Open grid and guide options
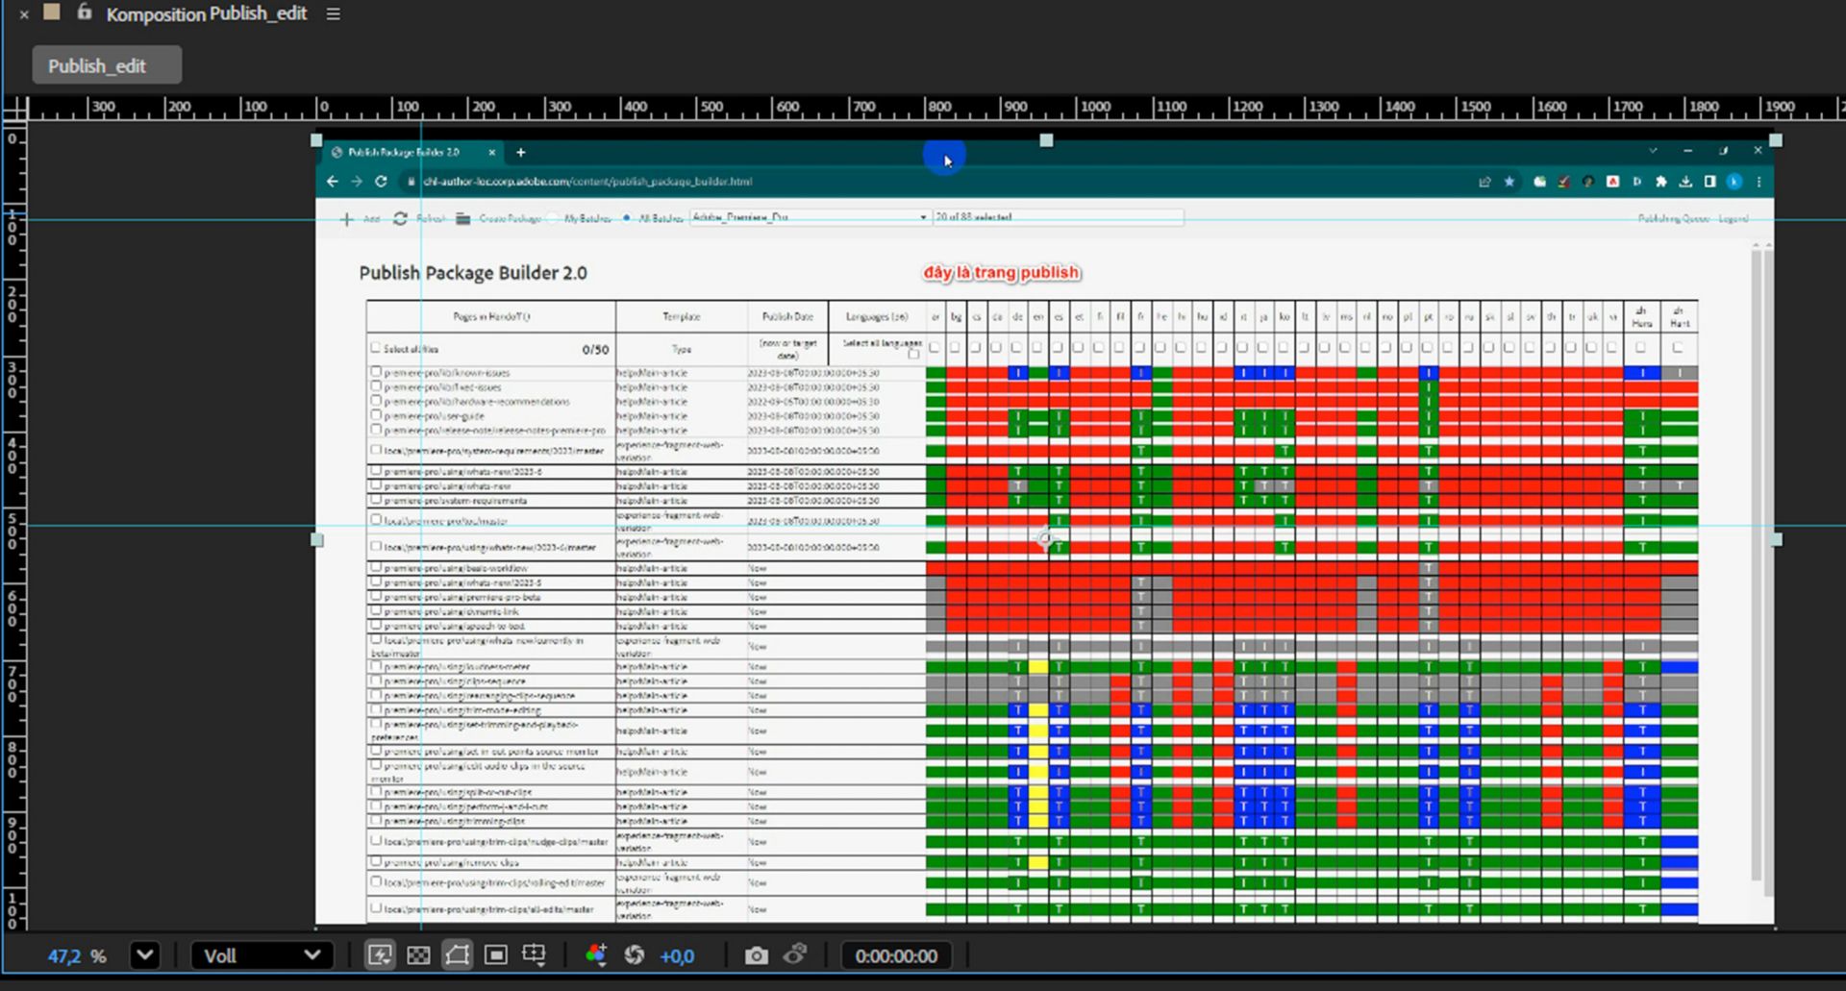 tap(534, 955)
